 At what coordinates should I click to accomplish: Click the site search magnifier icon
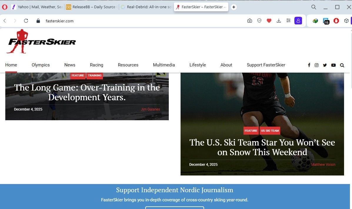click(x=342, y=65)
